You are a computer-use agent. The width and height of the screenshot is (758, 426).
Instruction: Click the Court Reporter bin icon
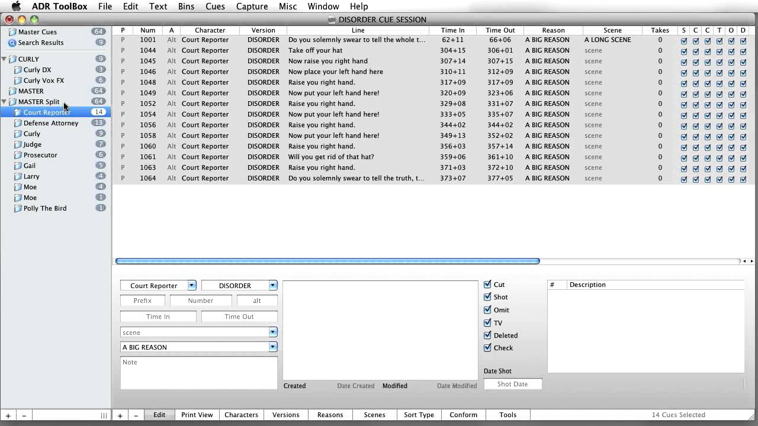(18, 112)
